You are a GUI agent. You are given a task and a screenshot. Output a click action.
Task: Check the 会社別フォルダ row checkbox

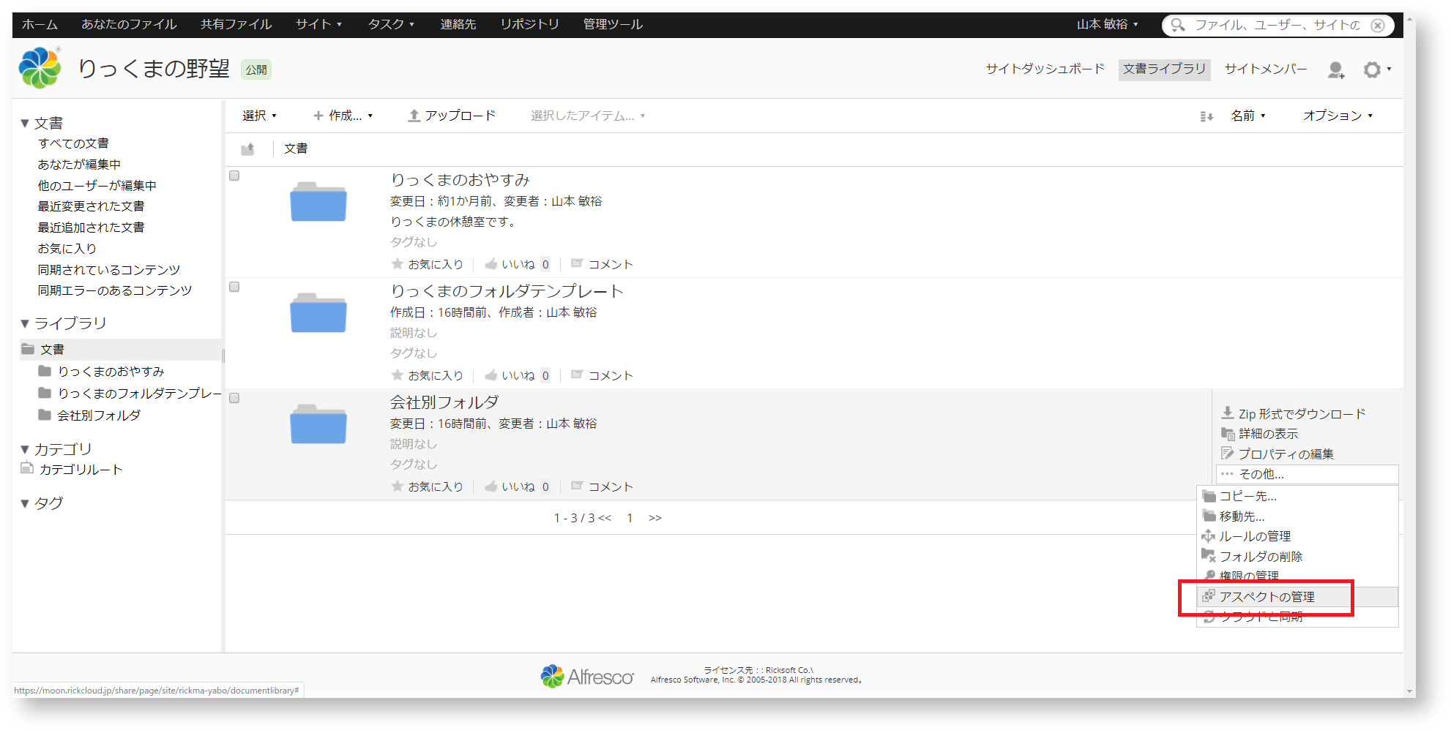tap(234, 398)
